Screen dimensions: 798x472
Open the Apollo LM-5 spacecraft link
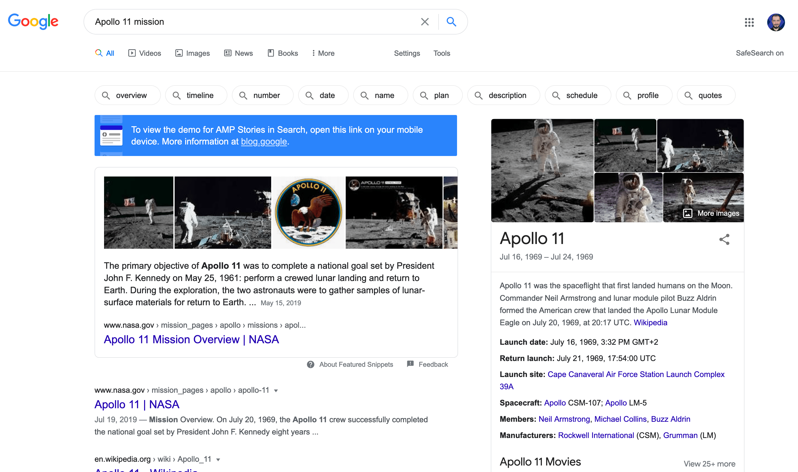(616, 403)
